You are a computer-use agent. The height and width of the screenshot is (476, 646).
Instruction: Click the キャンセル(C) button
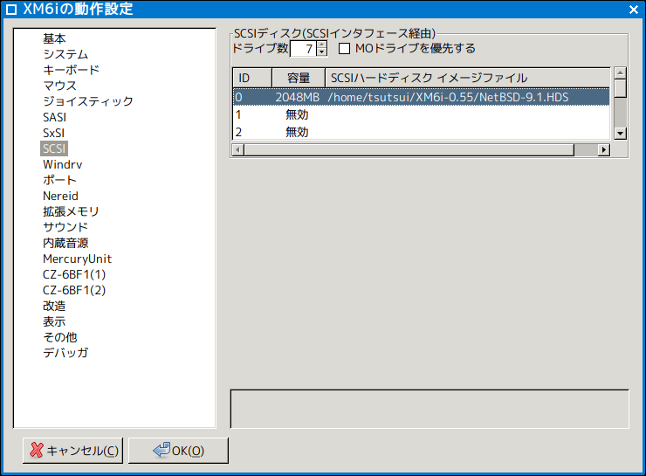[x=73, y=451]
